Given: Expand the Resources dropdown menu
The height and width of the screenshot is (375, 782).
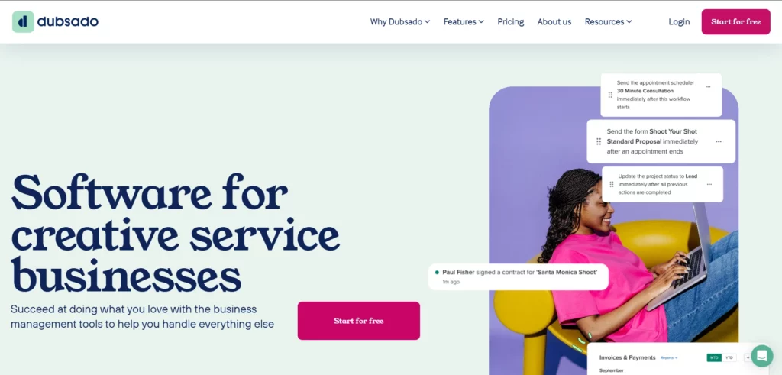Looking at the screenshot, I should point(609,22).
